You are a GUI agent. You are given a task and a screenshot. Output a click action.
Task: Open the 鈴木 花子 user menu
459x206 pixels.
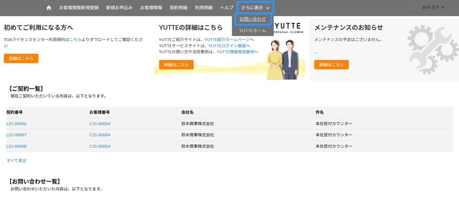coord(433,8)
